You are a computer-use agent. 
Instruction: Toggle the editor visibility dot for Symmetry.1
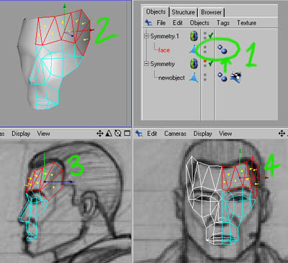click(x=205, y=33)
